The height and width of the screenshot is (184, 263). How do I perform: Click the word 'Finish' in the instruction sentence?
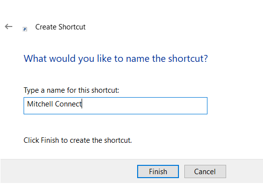tap(50, 140)
